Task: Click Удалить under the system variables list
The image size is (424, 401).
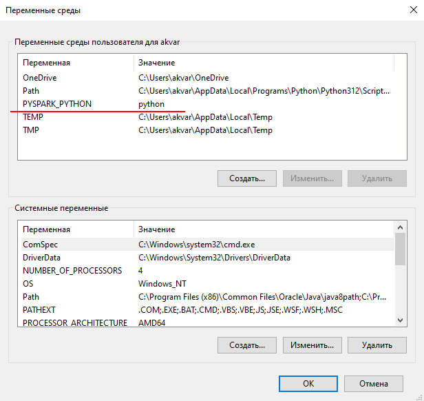Action: pyautogui.click(x=377, y=345)
